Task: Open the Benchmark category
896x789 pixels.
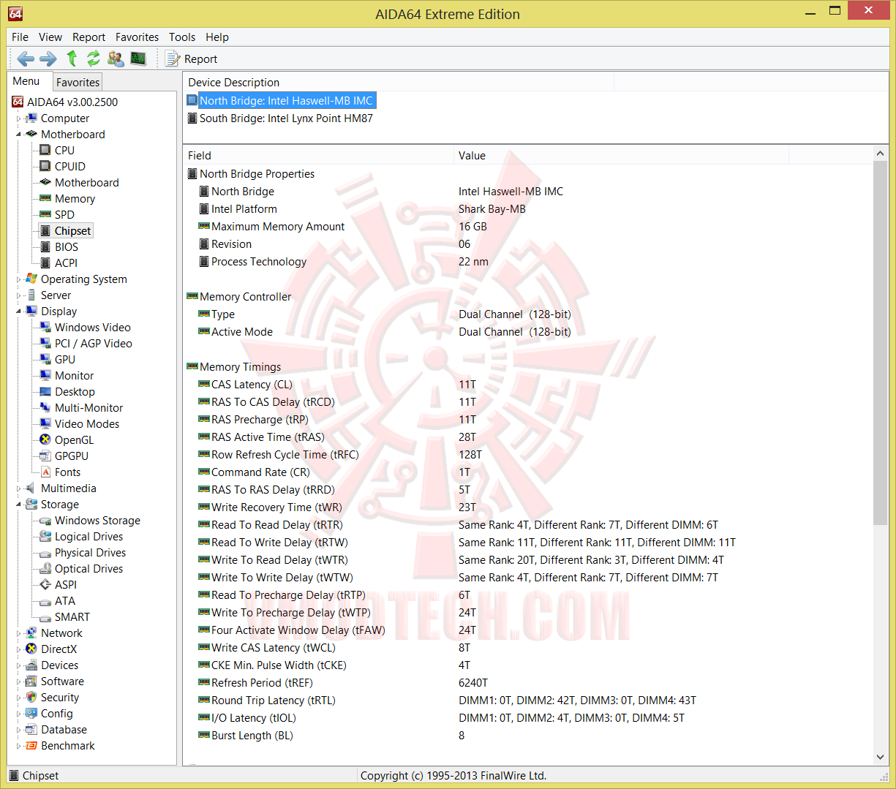Action: click(x=68, y=746)
